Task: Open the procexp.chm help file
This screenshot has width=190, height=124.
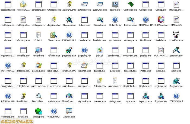Action: pos(23,65)
